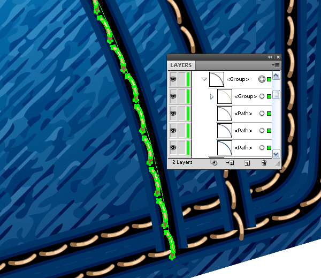Click Make/Release Clipping Mask icon
Image resolution: width=321 pixels, height=278 pixels.
pyautogui.click(x=213, y=163)
